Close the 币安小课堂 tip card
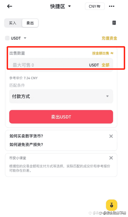This screenshot has width=128, height=217. coord(111,158)
